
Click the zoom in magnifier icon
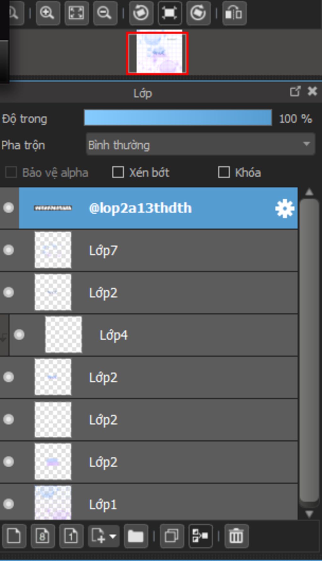pyautogui.click(x=48, y=13)
